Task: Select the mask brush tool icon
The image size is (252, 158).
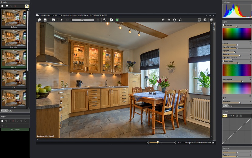Action: click(18, 121)
